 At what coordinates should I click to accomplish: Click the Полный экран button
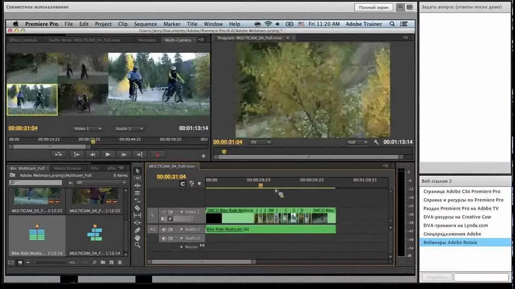(x=373, y=7)
